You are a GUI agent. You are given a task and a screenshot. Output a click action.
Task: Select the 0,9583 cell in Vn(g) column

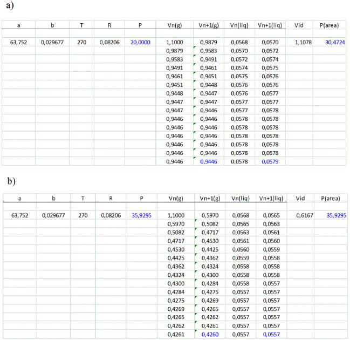click(175, 59)
